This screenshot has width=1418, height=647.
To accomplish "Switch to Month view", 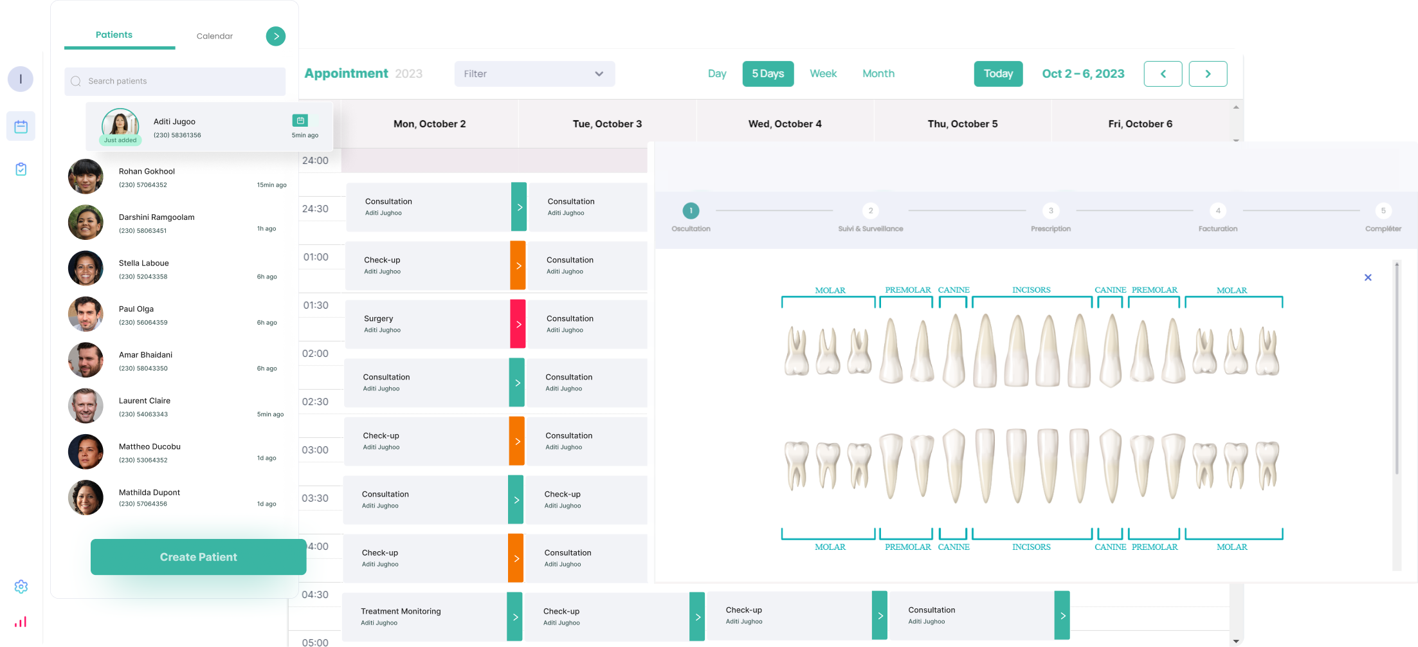I will (x=878, y=74).
